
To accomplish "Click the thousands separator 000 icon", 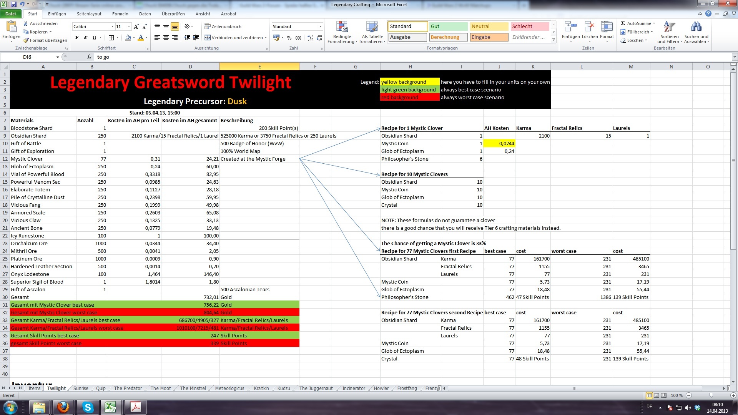I will tap(298, 38).
